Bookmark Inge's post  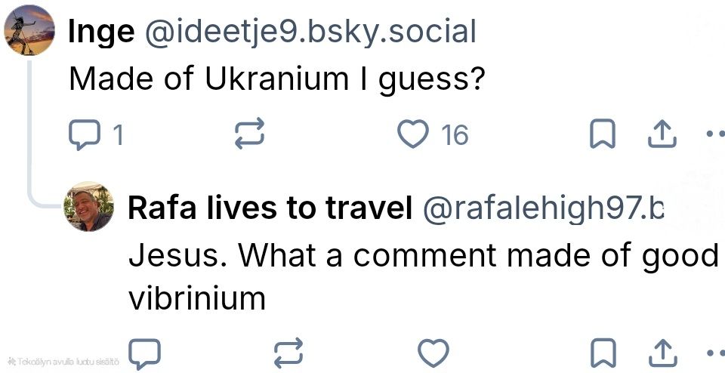click(600, 134)
